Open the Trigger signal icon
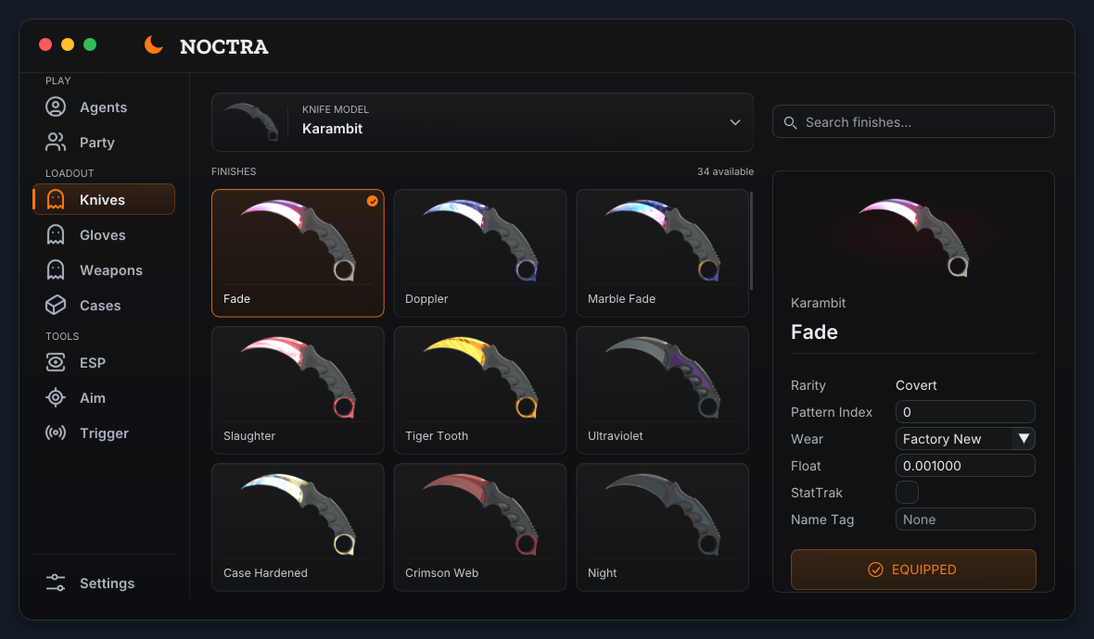 56,432
